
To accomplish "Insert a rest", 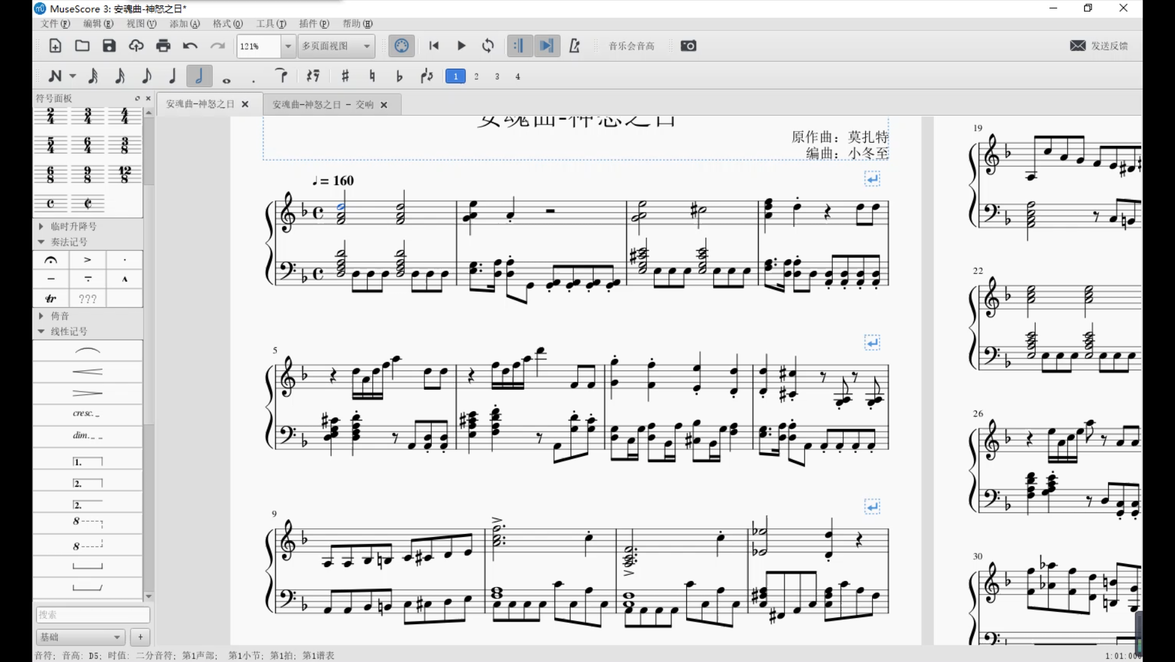I will pos(313,76).
